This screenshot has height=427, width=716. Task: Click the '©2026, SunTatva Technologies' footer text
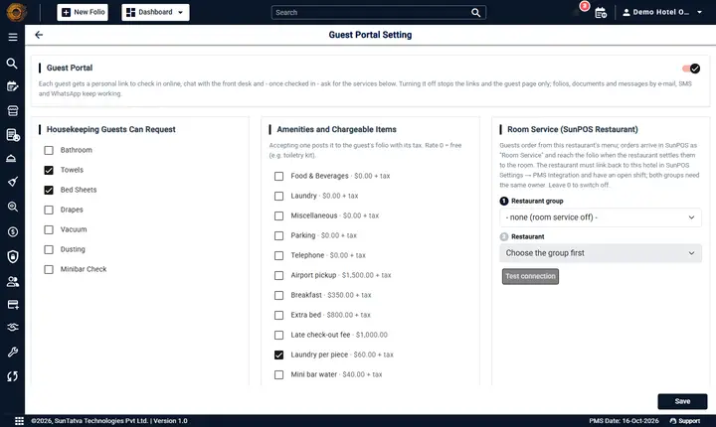109,421
